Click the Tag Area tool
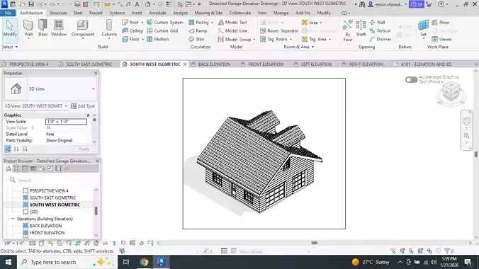Screen dimensions: 479x269 tap(314, 39)
